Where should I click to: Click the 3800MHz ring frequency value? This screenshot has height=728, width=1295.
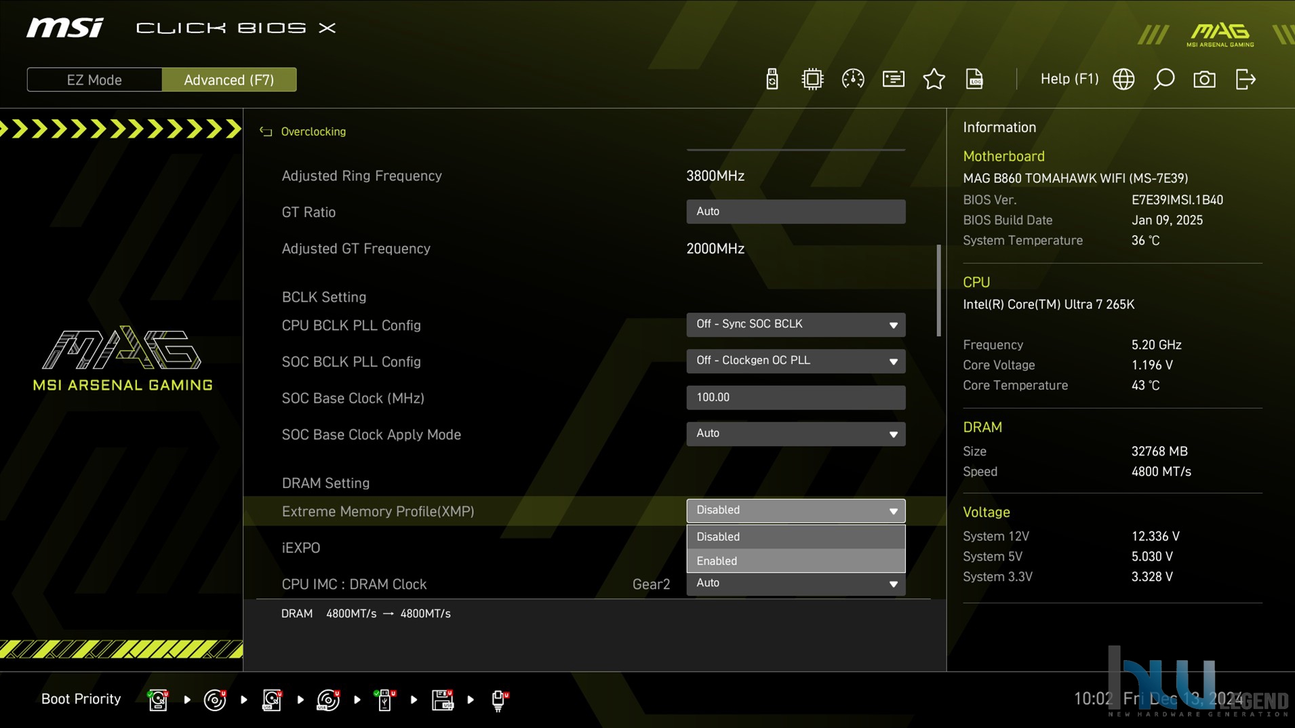pos(715,176)
